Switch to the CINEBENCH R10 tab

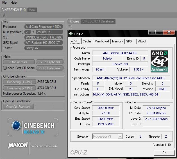(13, 10)
